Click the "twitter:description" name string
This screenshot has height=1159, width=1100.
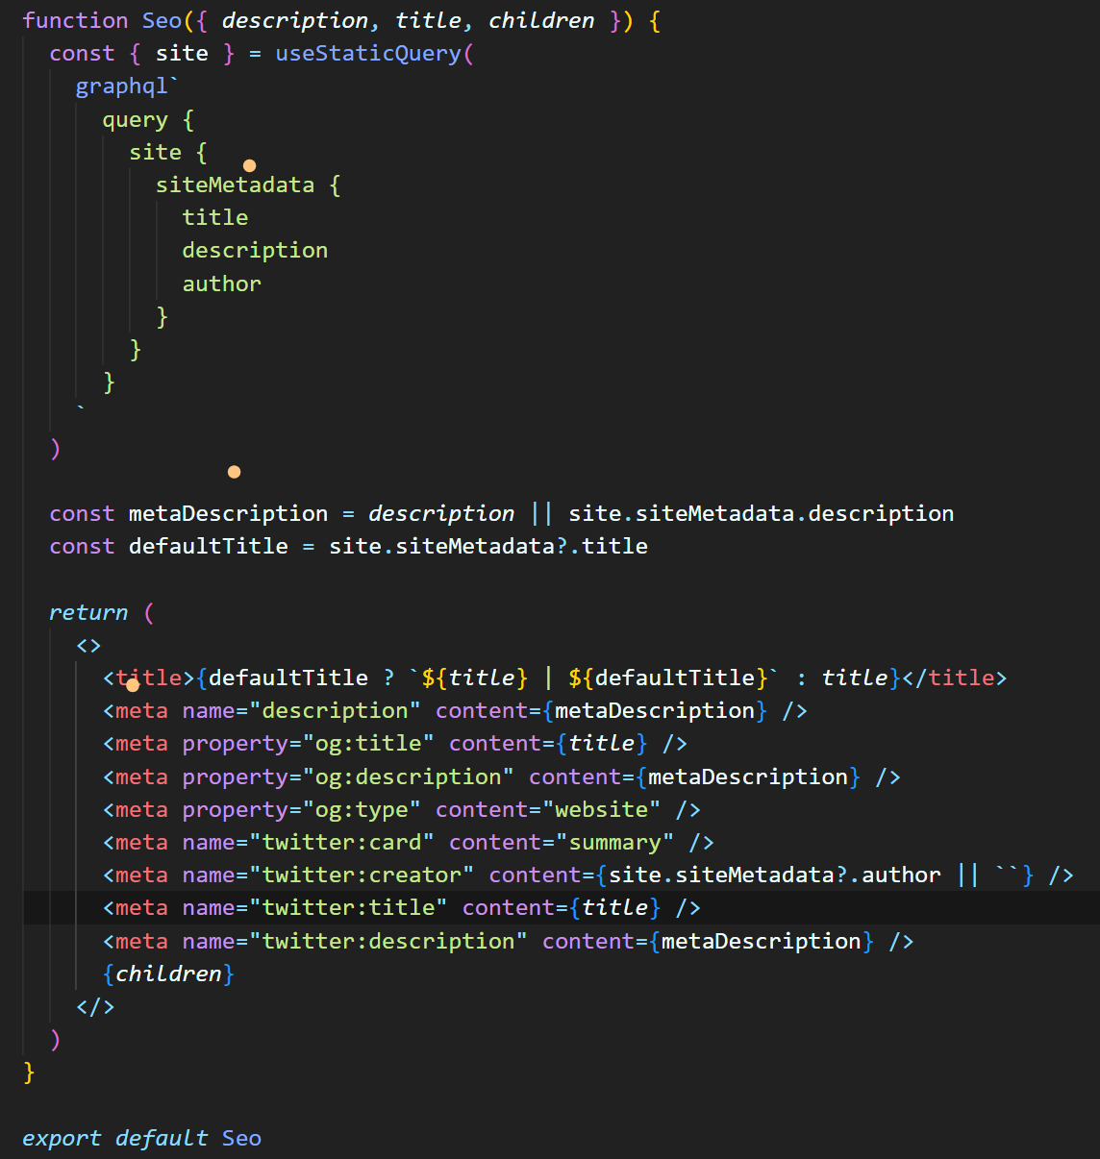(388, 941)
